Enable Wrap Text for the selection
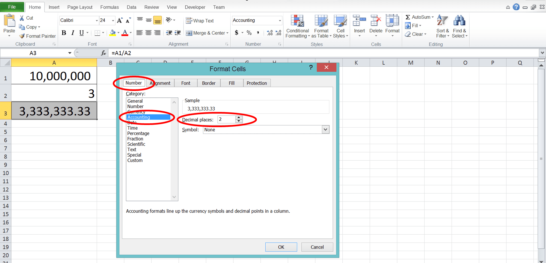546x263 pixels. point(200,20)
